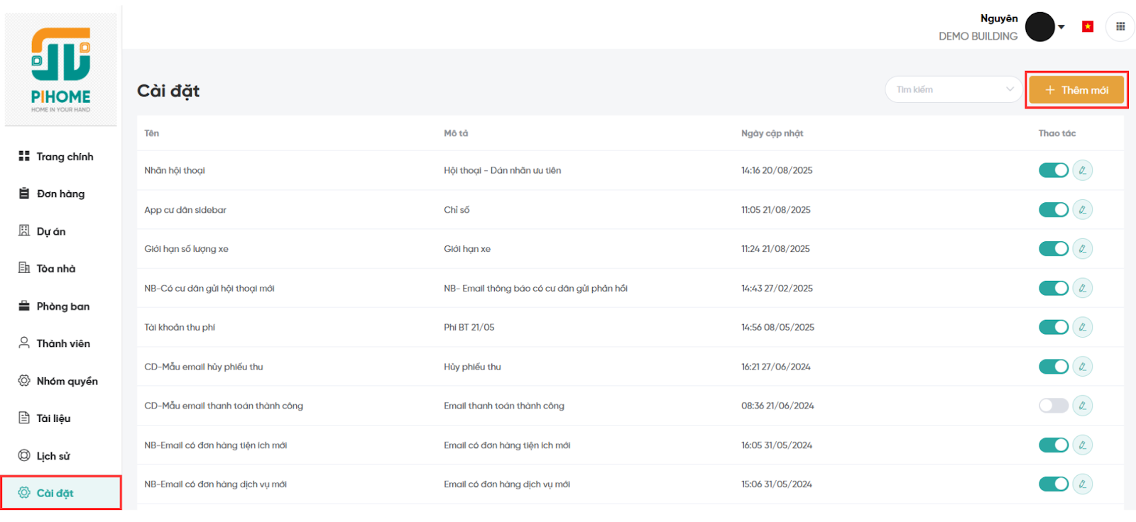Click the 'Thêm mới' button
Image resolution: width=1136 pixels, height=522 pixels.
pyautogui.click(x=1076, y=90)
